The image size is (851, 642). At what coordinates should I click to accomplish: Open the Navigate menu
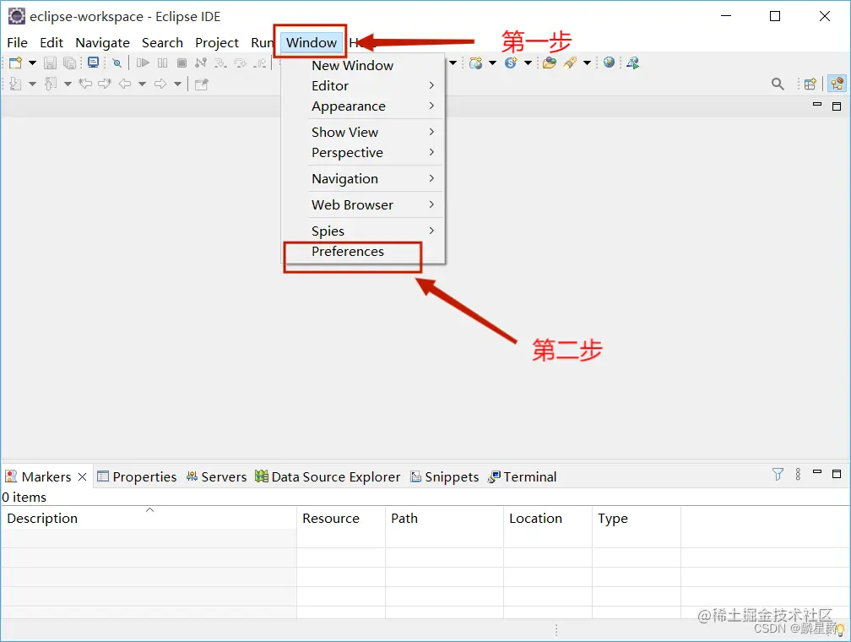pyautogui.click(x=103, y=42)
